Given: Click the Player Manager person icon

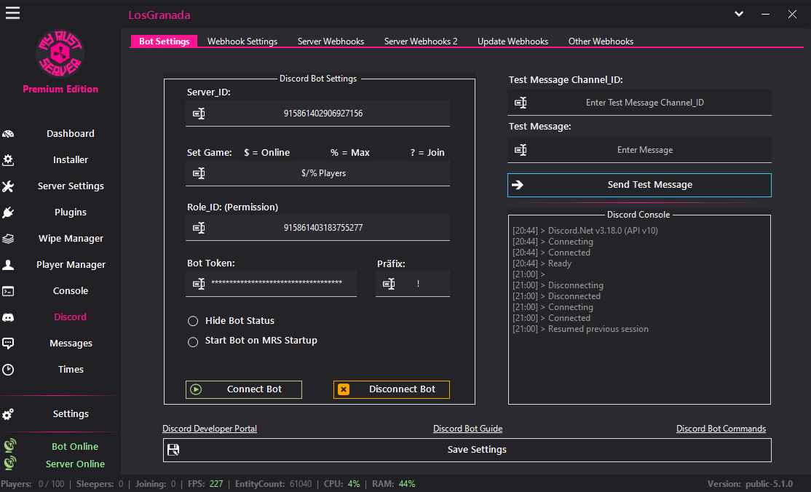Looking at the screenshot, I should point(8,265).
